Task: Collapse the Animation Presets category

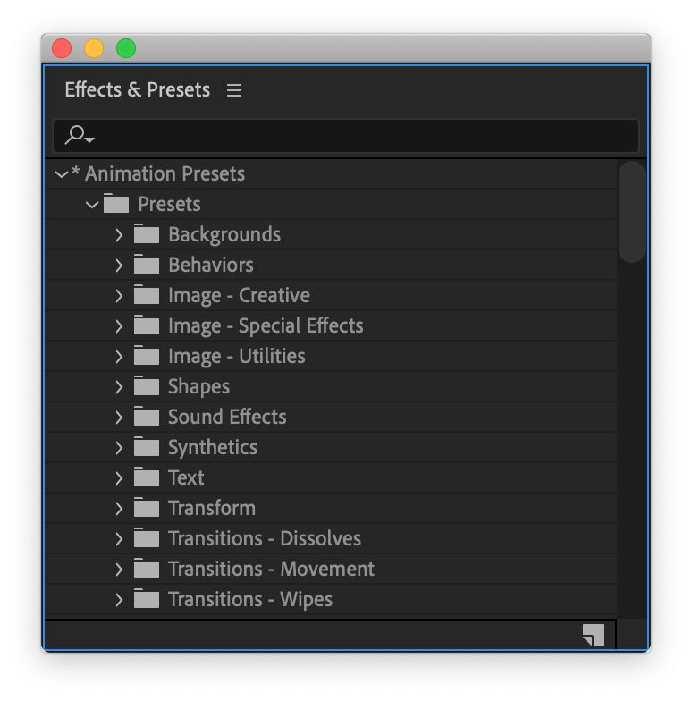Action: (61, 174)
